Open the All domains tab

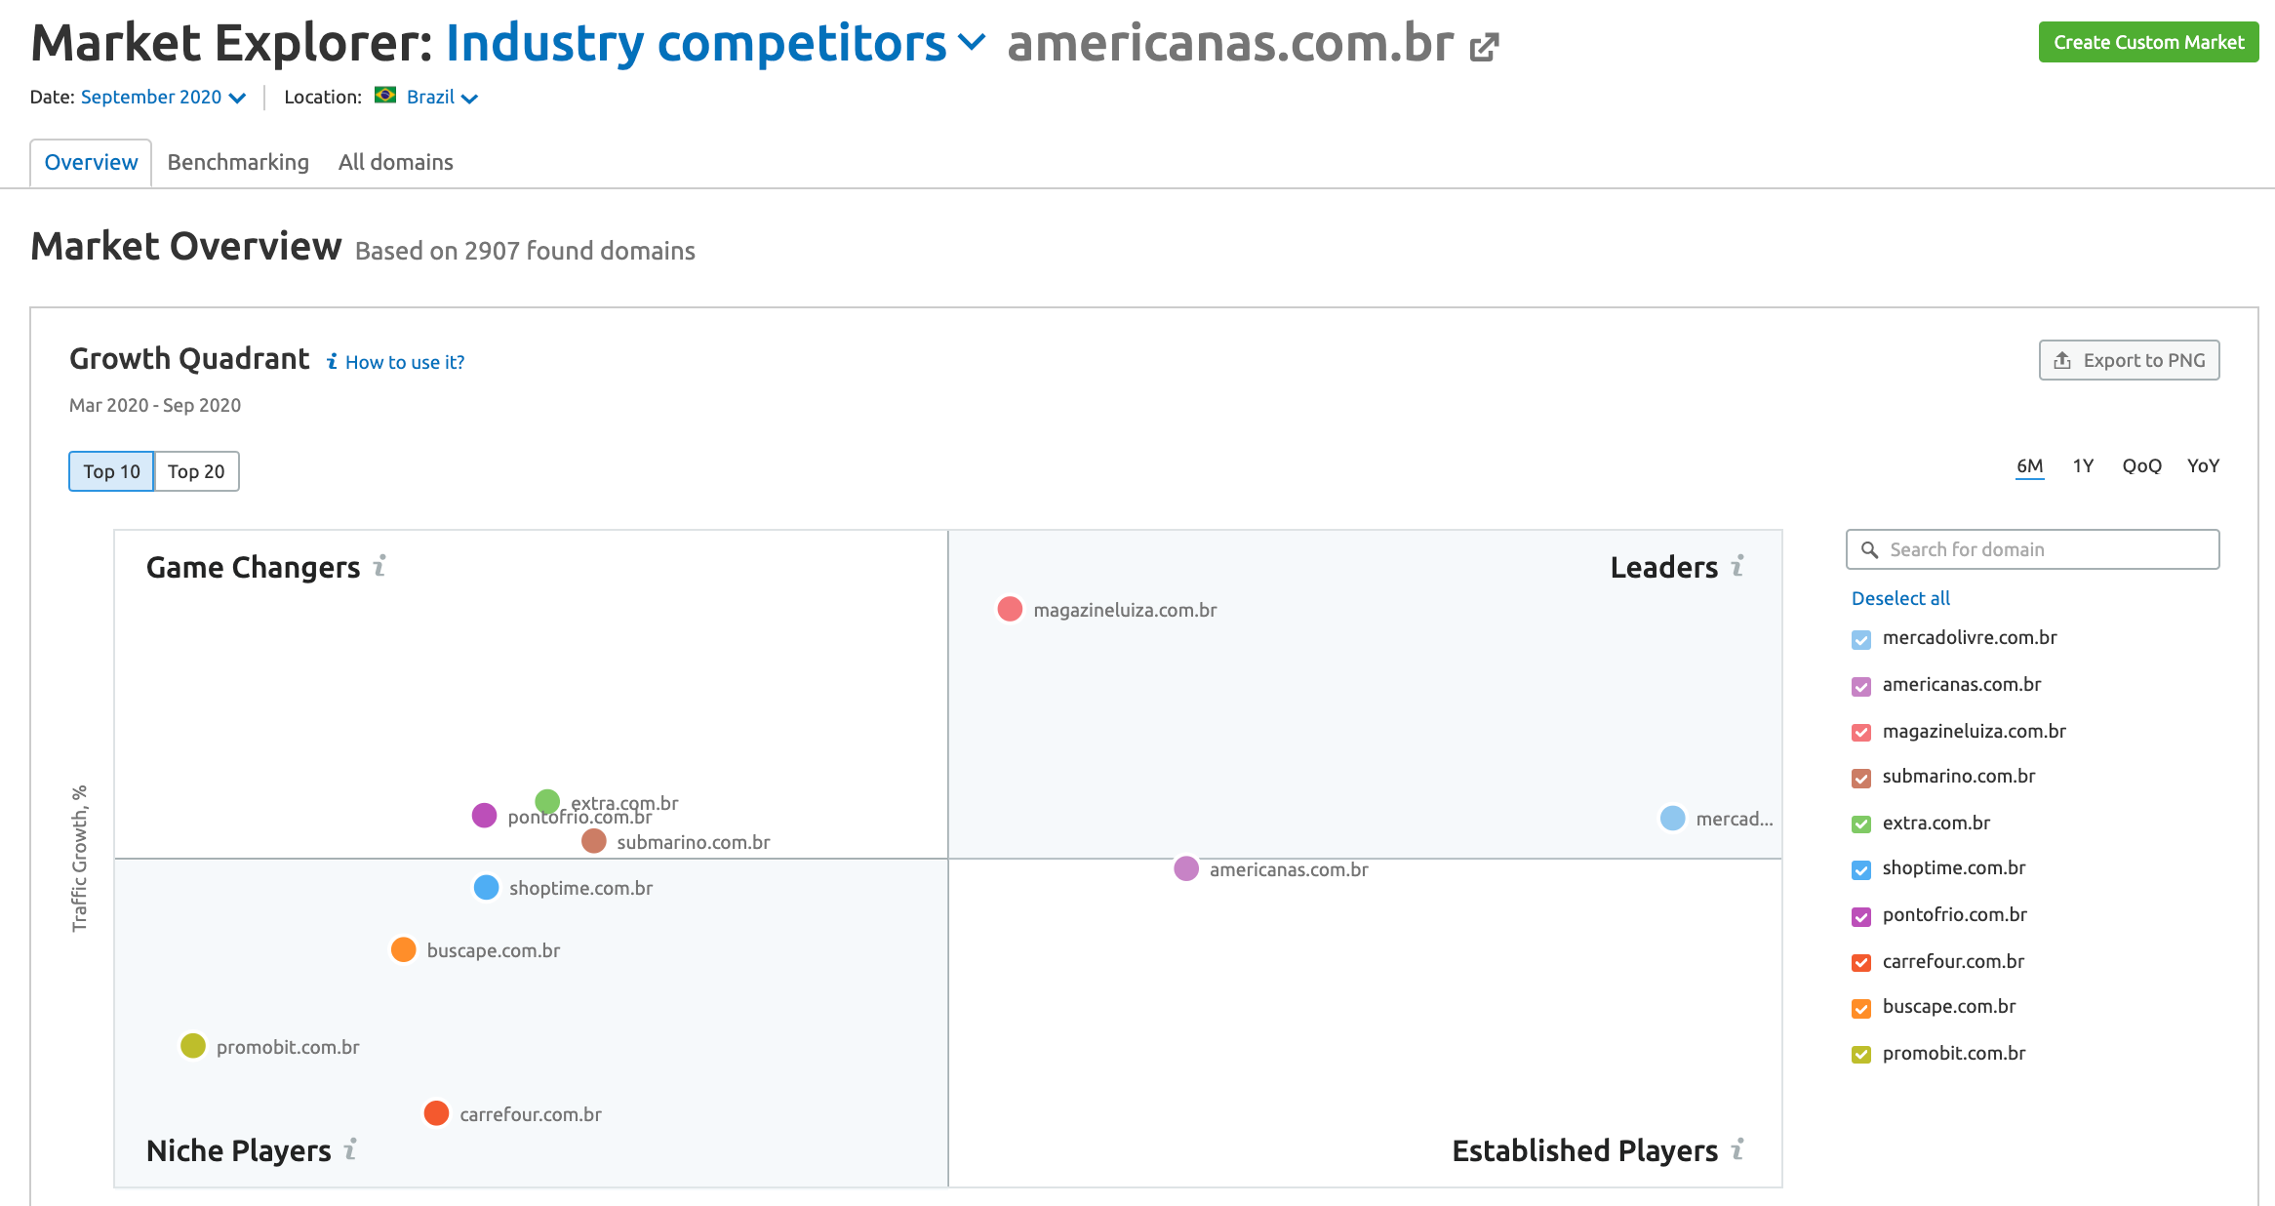coord(395,162)
